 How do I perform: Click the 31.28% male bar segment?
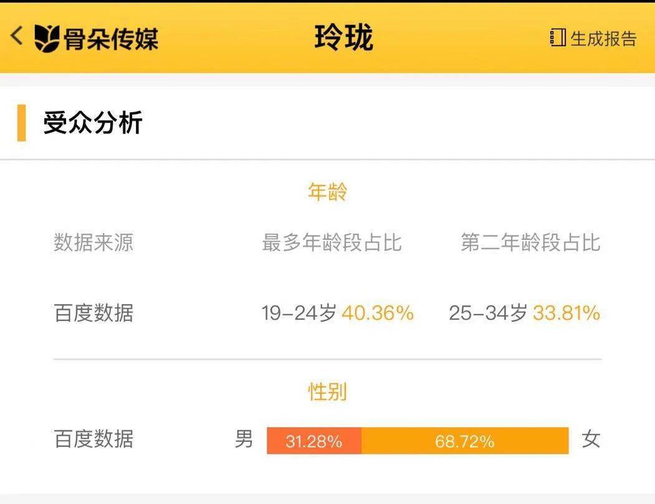click(314, 441)
